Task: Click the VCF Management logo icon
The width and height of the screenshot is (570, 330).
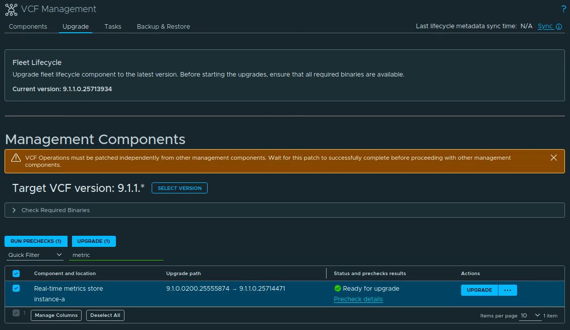Action: click(x=11, y=10)
